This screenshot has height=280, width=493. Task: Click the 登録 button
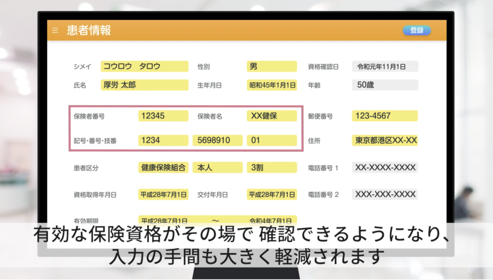point(416,30)
